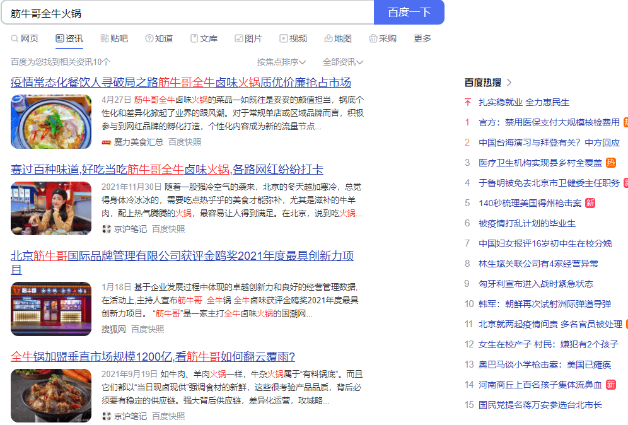Open hot search 韩军：朝鲜再次试射洲际弹道导弹
628x425 pixels.
coord(545,304)
